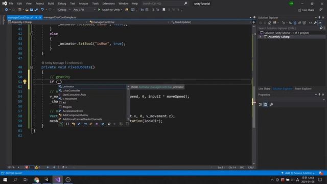Close the managerContChar.cs tab
This screenshot has width=327, height=184.
coord(40,17)
